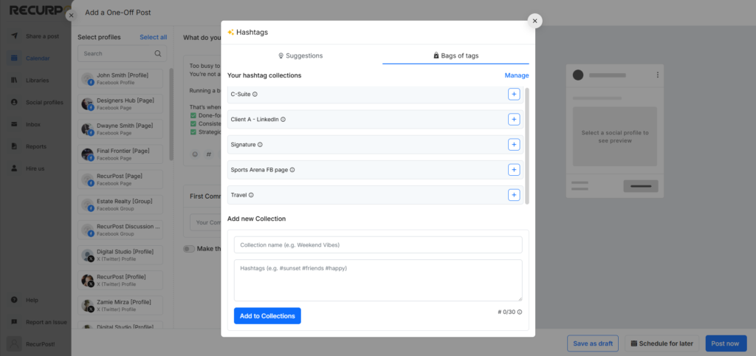Click the profiles list scrollbar
This screenshot has height=356, width=756.
point(171,114)
